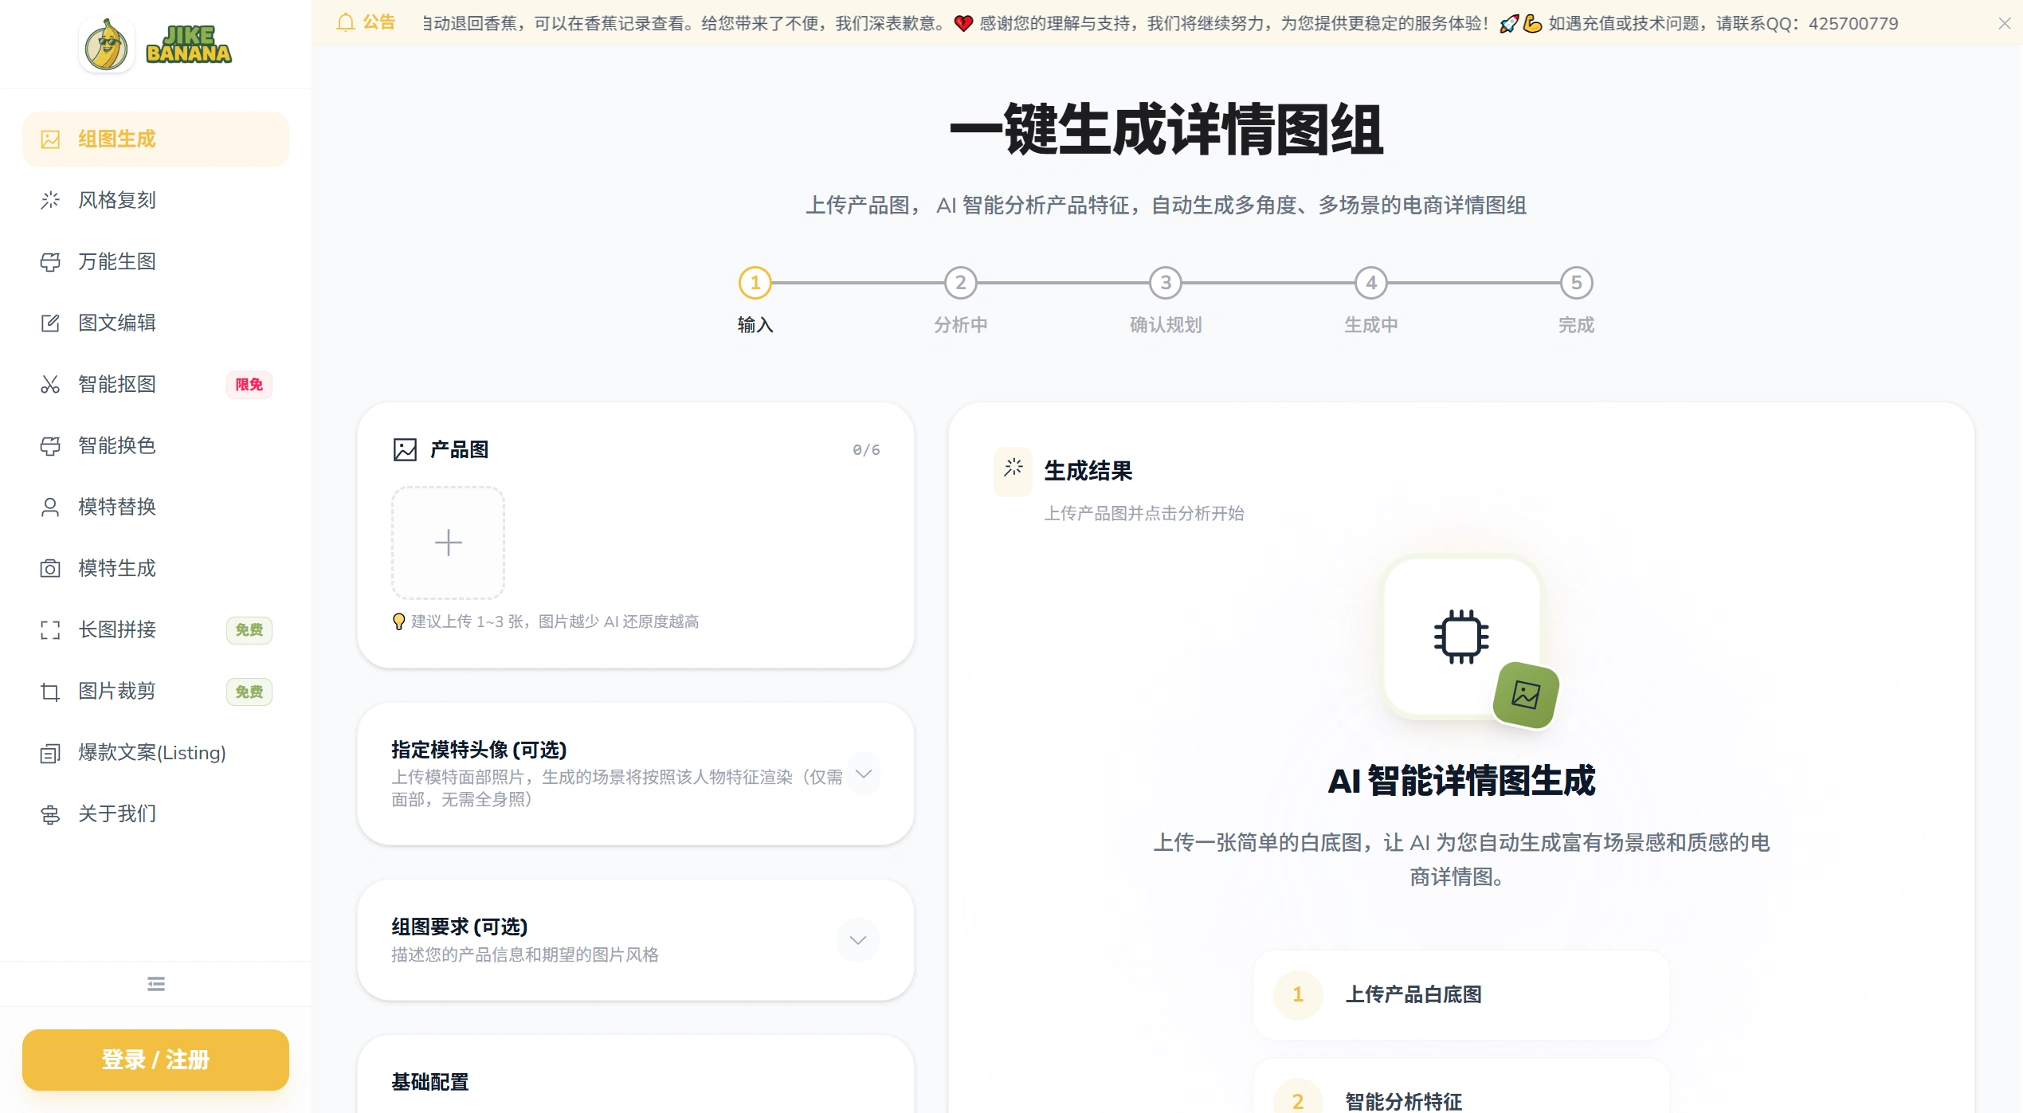Dismiss the announcement banner
This screenshot has height=1113, width=2023.
pos(2005,22)
